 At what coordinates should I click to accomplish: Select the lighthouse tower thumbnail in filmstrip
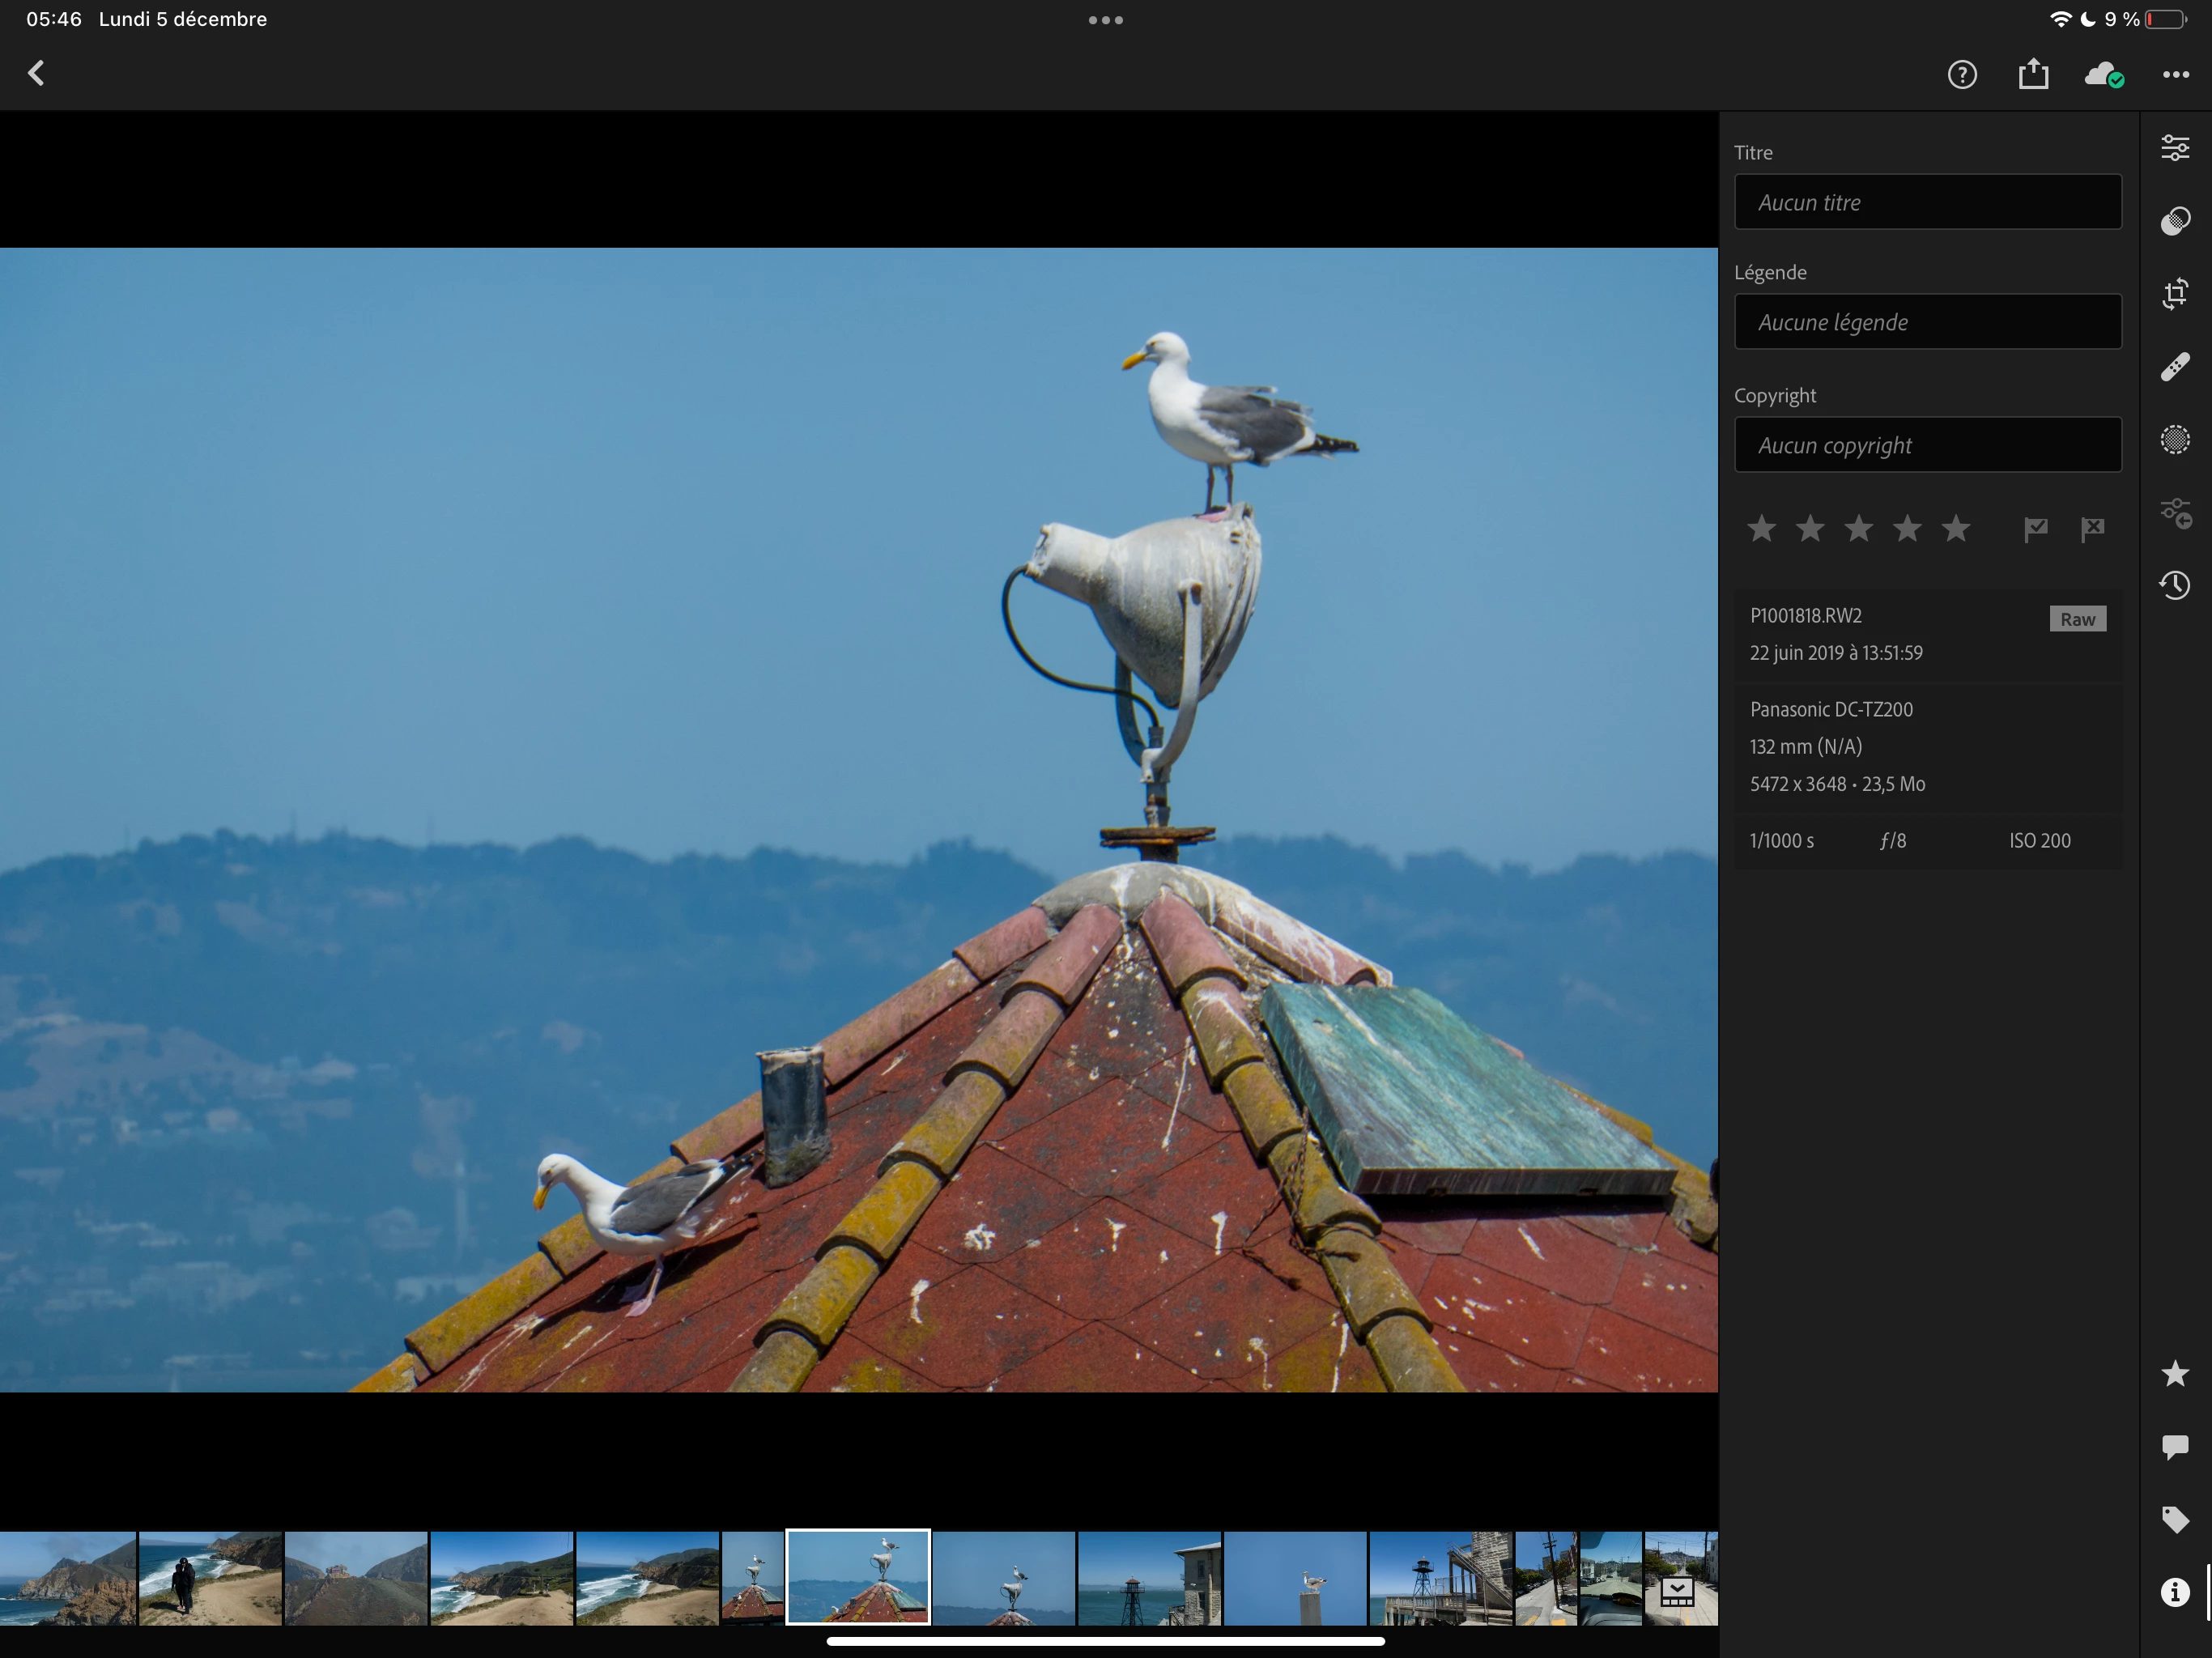point(1149,1579)
